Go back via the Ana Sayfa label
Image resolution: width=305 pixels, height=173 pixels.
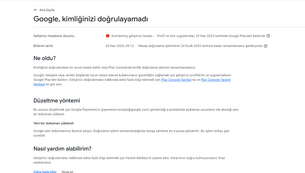pos(47,10)
